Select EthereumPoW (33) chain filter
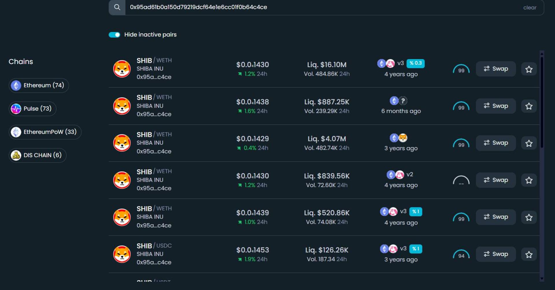The height and width of the screenshot is (290, 555). (45, 132)
